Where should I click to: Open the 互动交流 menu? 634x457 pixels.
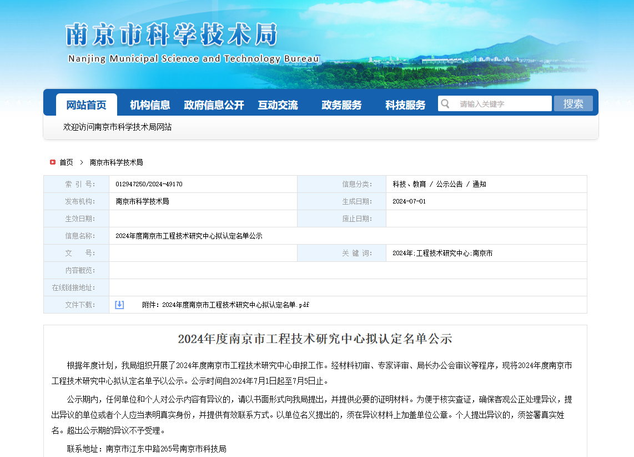coord(278,103)
